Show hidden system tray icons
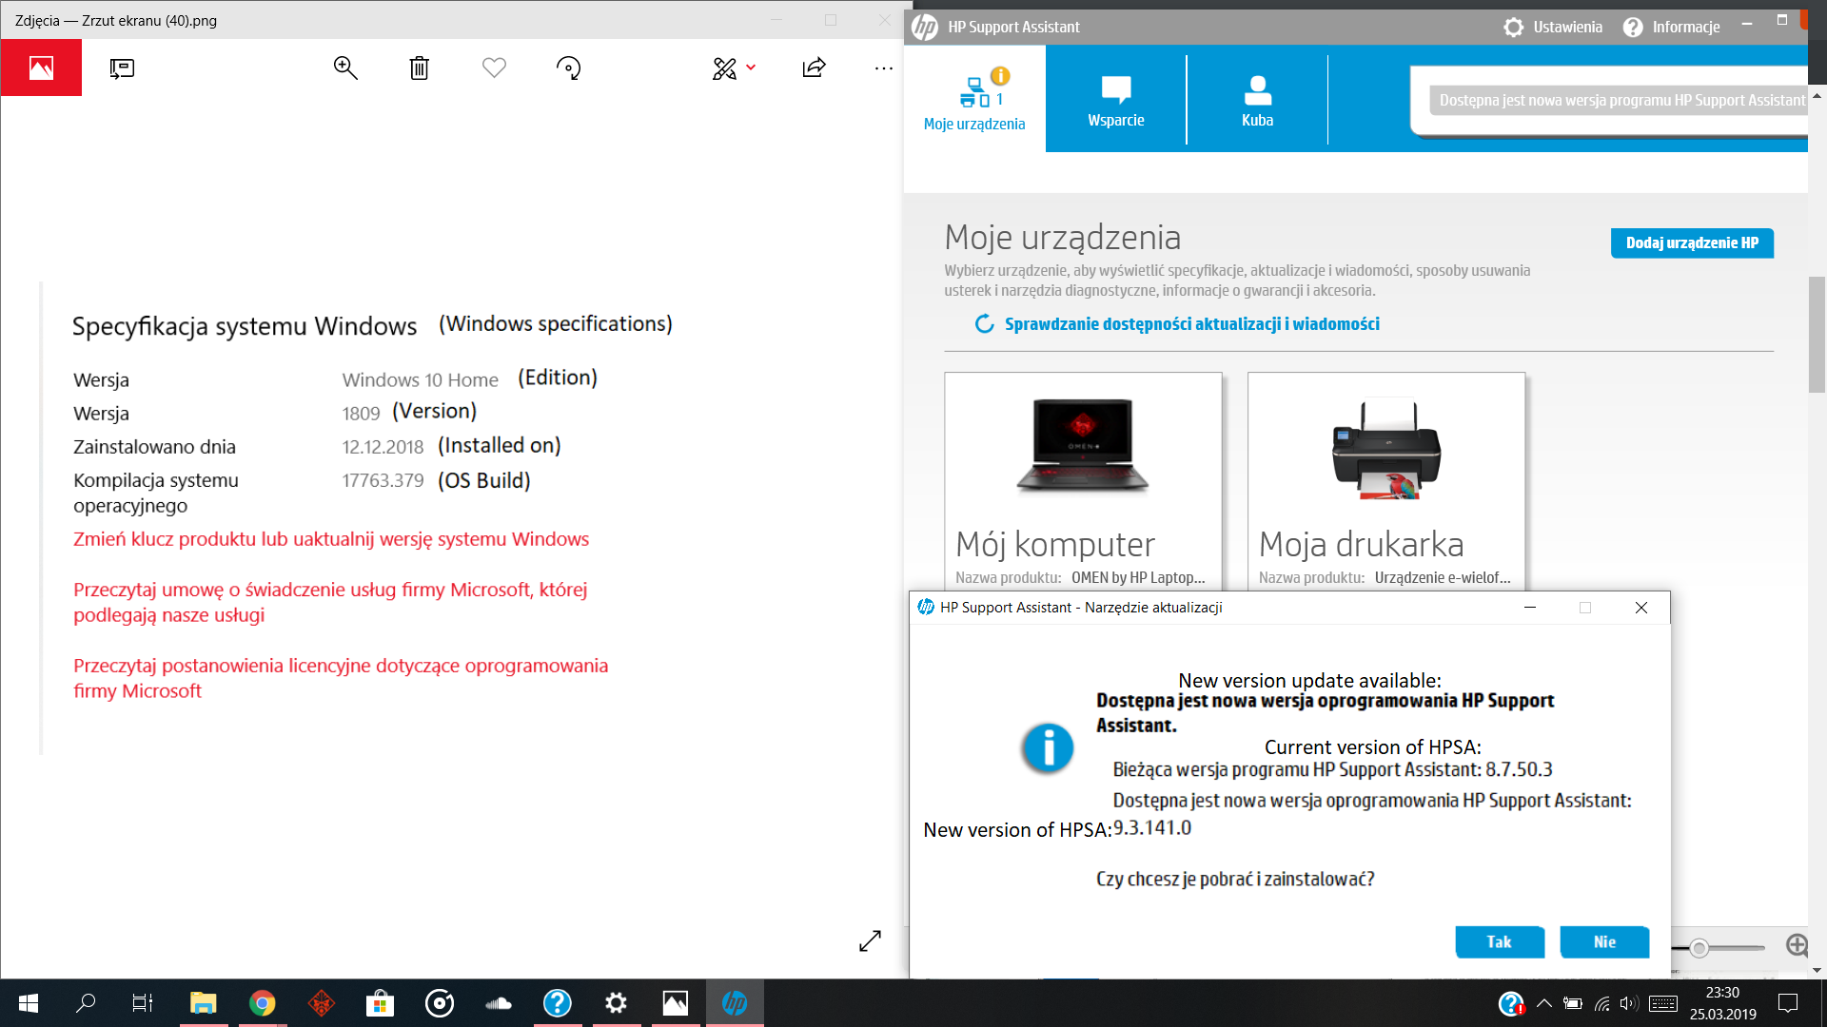This screenshot has height=1027, width=1827. click(1544, 1003)
